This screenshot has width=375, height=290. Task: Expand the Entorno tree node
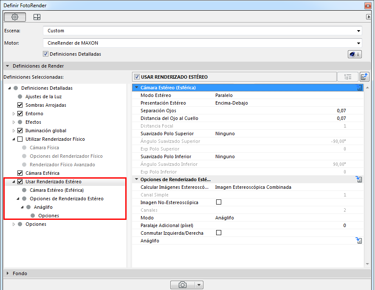(14, 114)
